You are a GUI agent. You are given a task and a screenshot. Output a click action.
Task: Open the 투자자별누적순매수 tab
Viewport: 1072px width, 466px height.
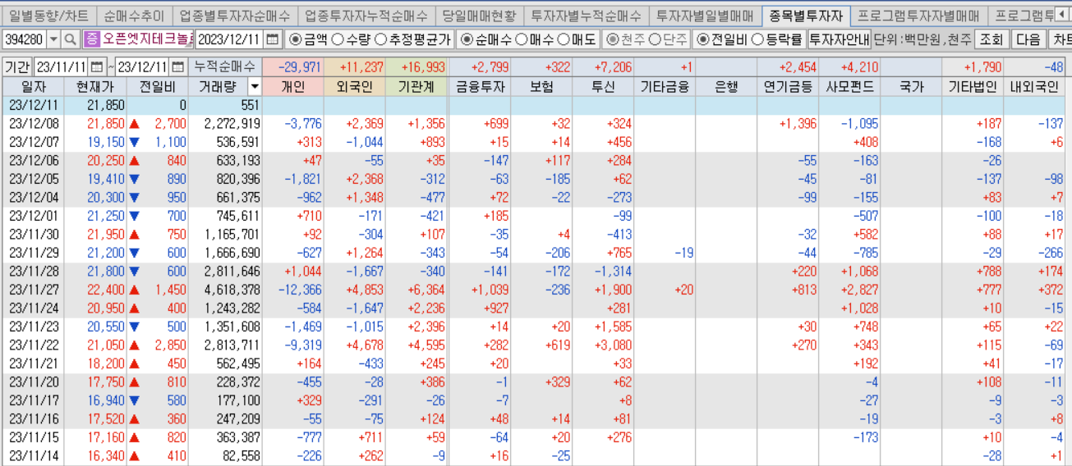tap(586, 16)
